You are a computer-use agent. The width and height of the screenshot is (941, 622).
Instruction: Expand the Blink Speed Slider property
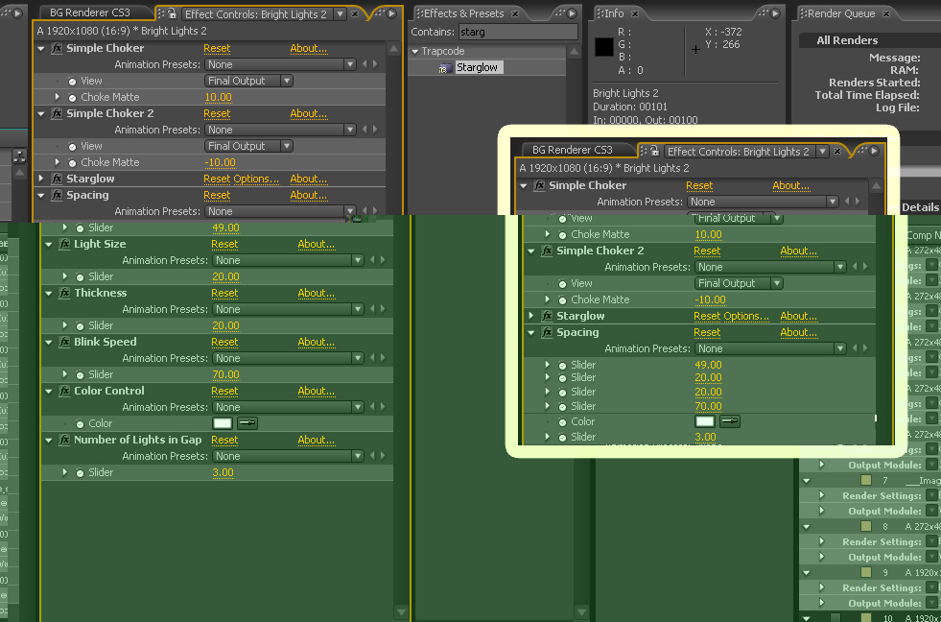65,374
